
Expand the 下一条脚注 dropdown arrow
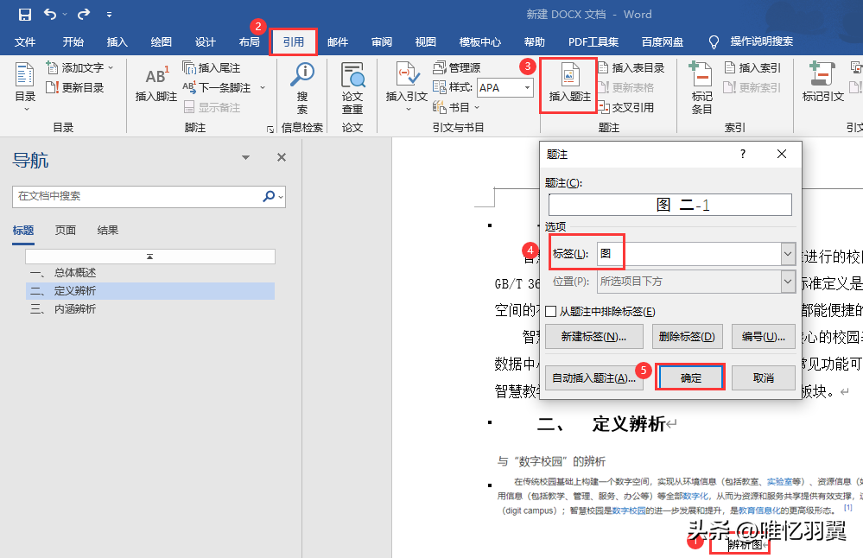[x=263, y=87]
